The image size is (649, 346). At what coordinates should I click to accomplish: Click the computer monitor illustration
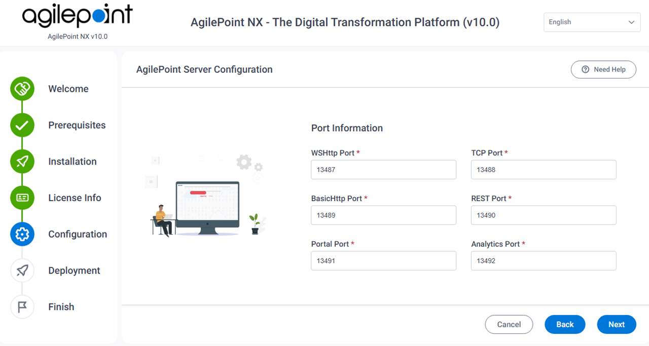pyautogui.click(x=207, y=208)
